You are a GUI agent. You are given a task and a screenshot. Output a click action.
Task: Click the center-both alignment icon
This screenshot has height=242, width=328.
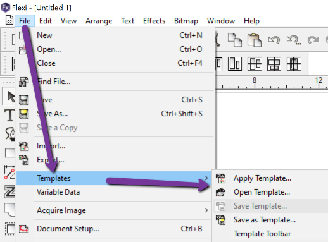pos(294,64)
